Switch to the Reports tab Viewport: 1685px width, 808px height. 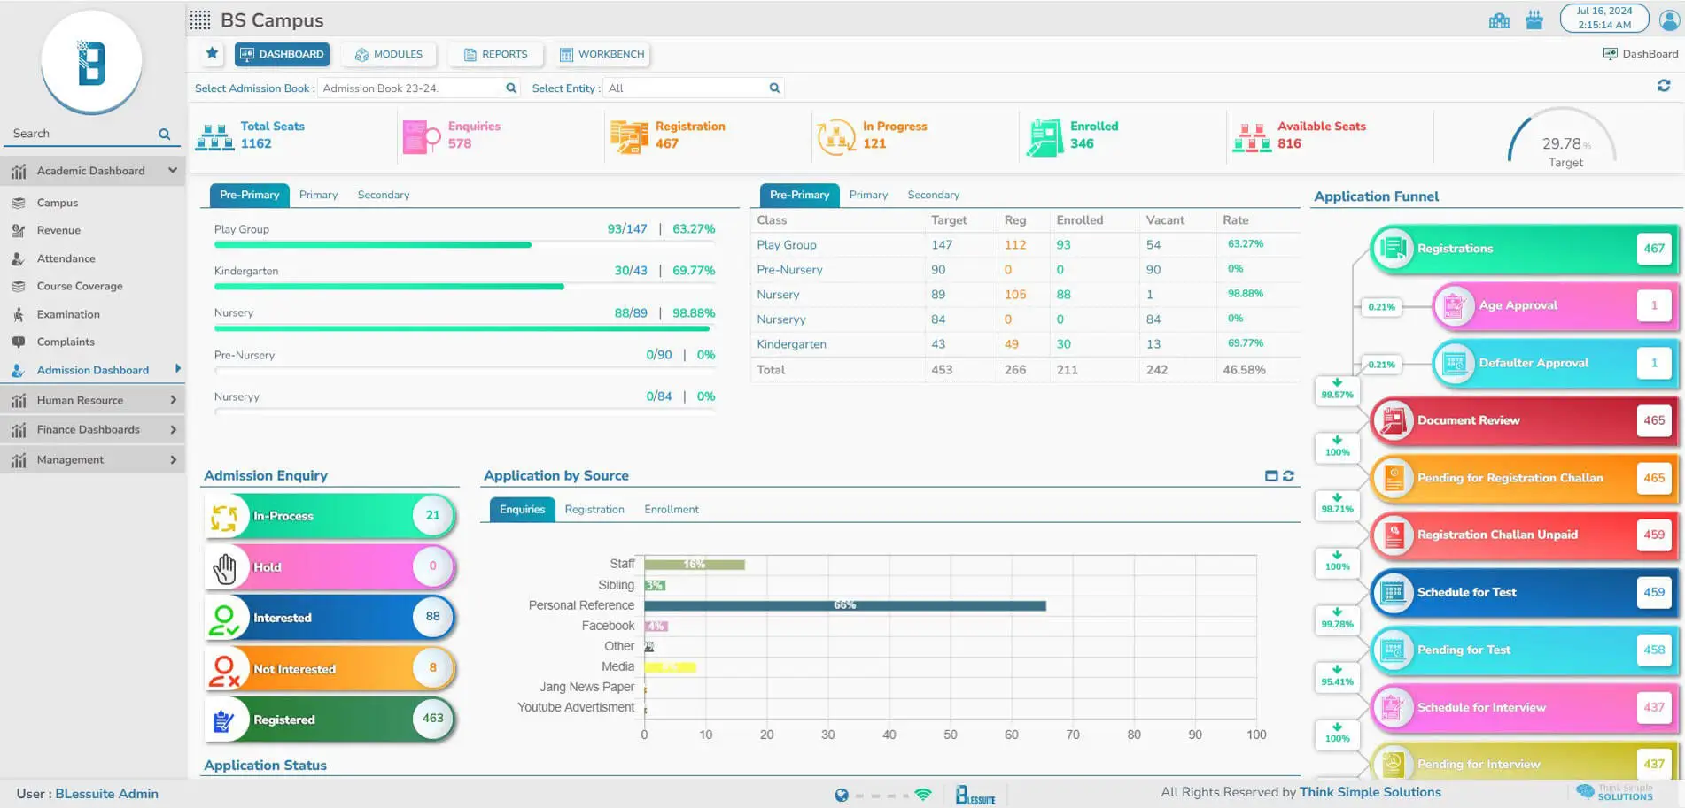(495, 55)
